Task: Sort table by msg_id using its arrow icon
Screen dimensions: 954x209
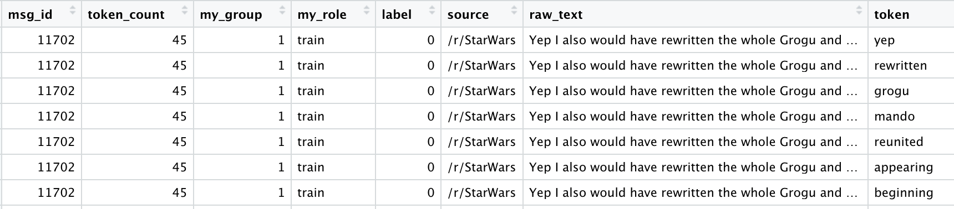Action: 73,10
